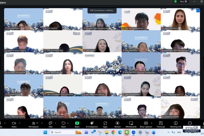Open the Participants panel

34,124
